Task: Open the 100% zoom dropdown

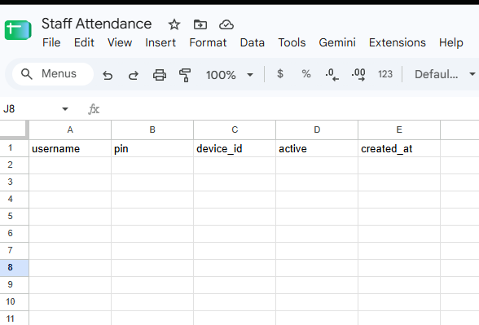Action: (229, 75)
